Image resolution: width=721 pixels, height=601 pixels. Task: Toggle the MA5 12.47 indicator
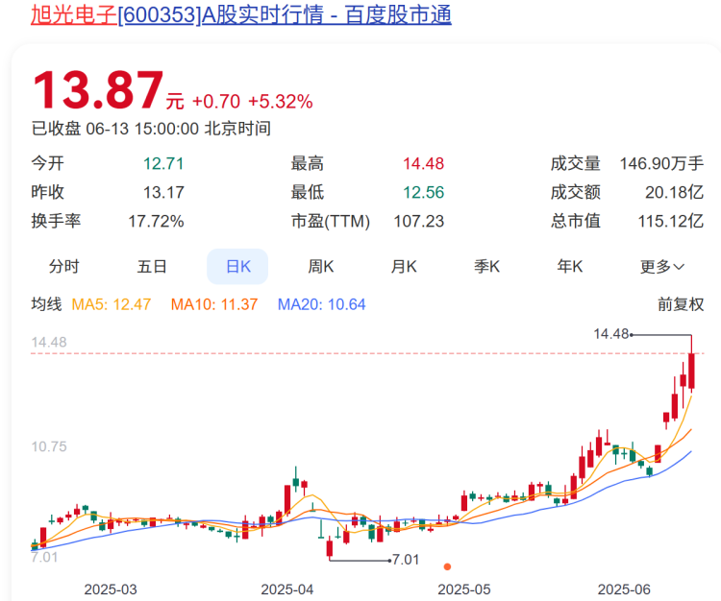[x=112, y=304]
